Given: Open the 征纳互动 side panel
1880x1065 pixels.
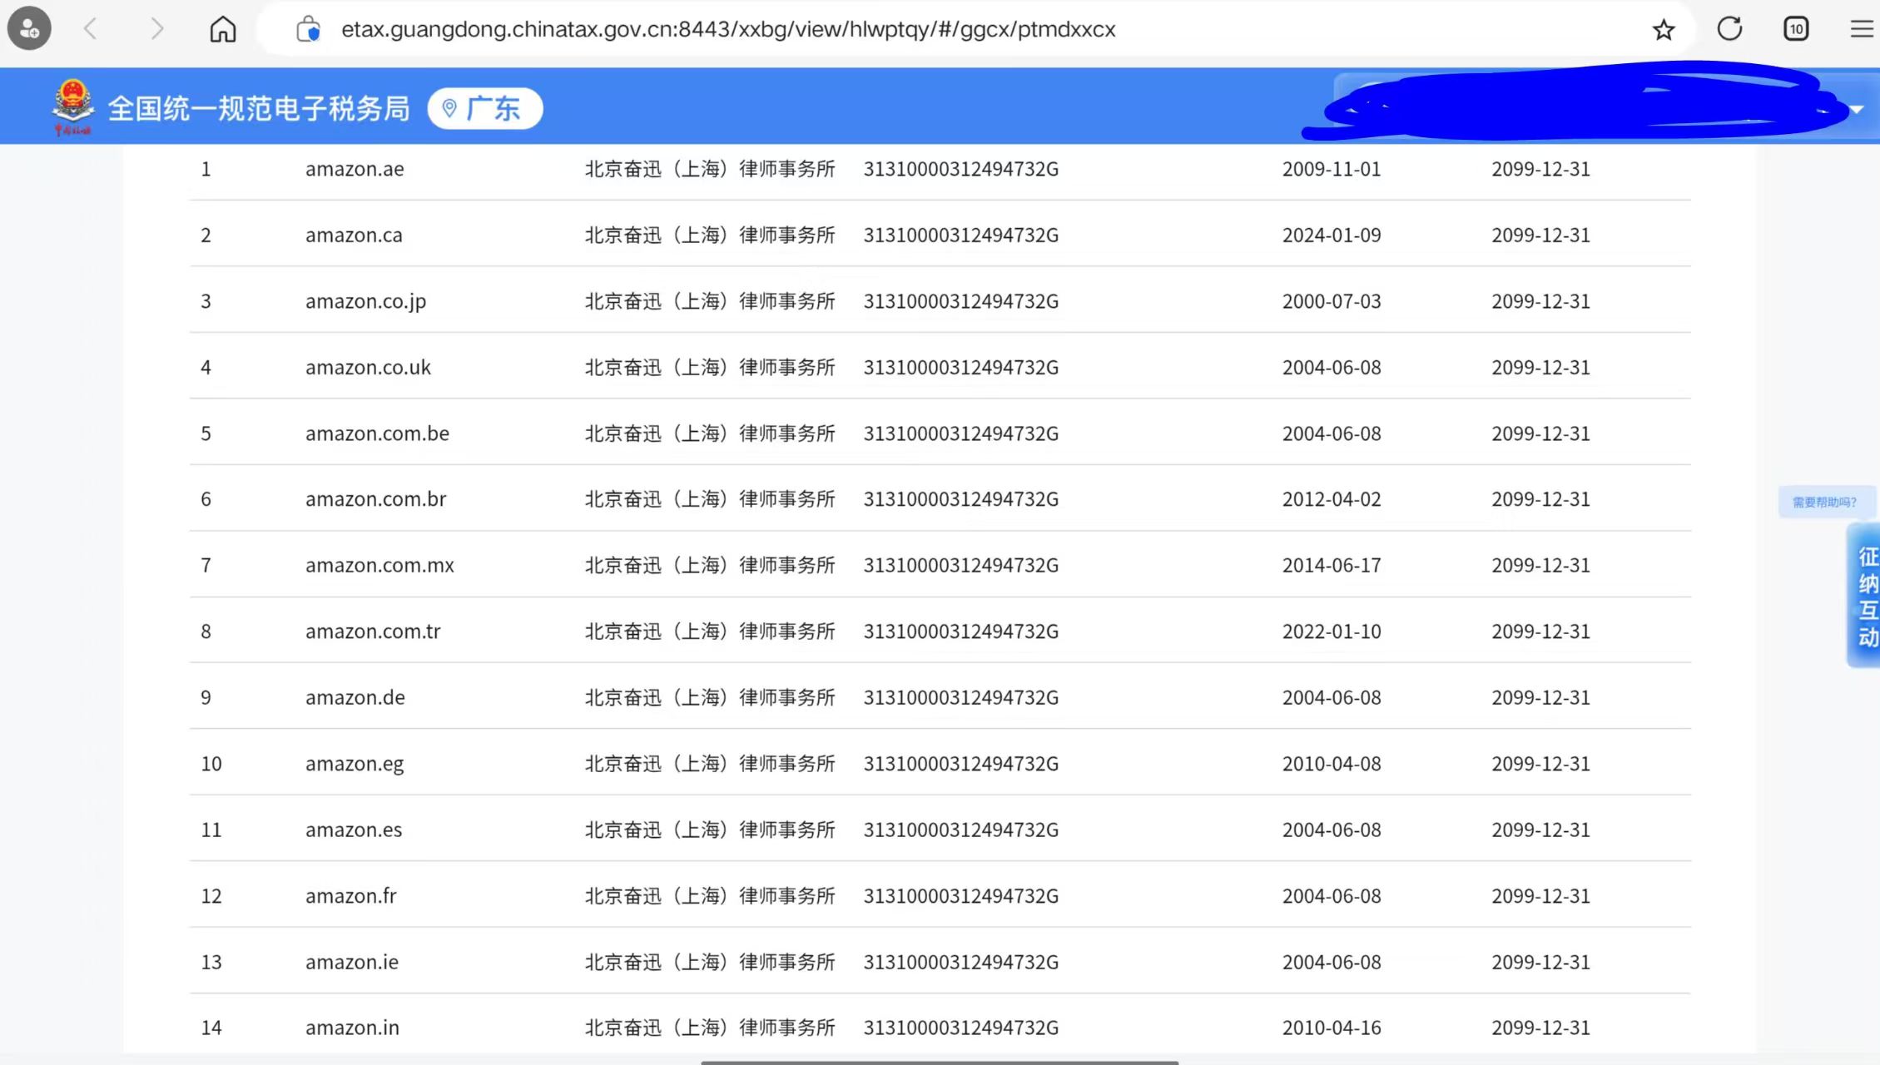Looking at the screenshot, I should pos(1867,596).
